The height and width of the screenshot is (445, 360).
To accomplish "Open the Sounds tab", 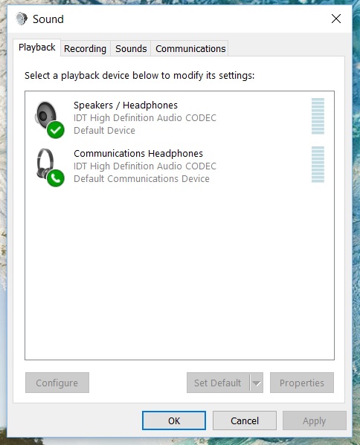I will coord(131,48).
